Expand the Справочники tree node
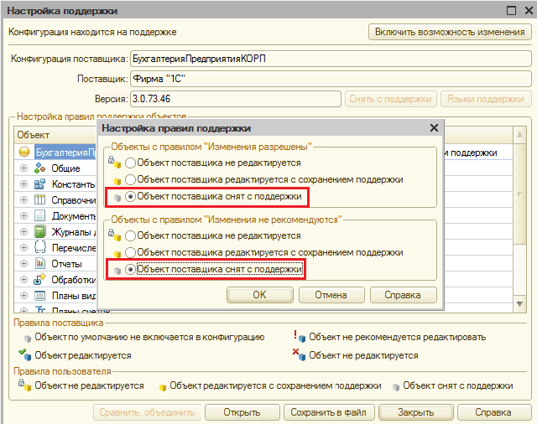 pos(23,199)
